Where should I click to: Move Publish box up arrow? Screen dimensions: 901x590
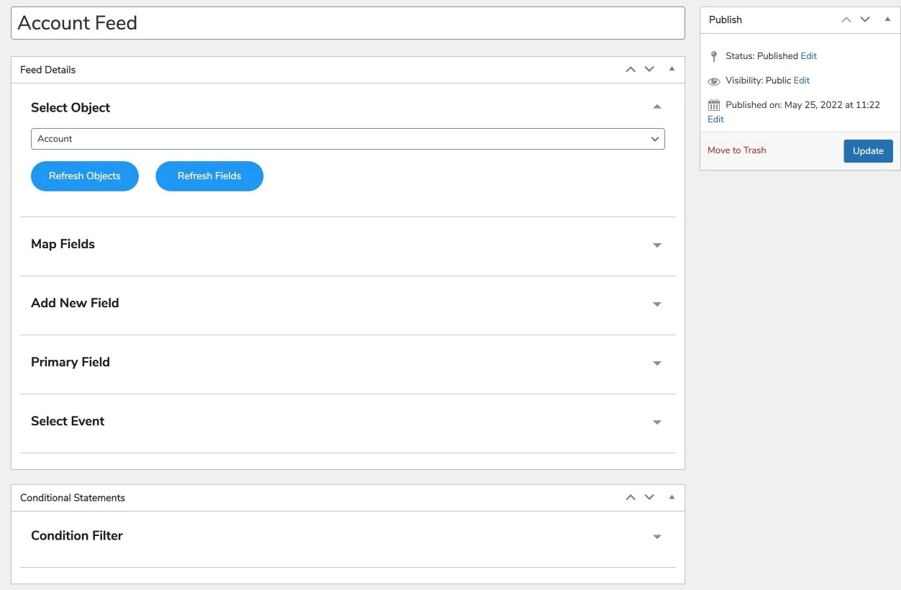click(846, 19)
